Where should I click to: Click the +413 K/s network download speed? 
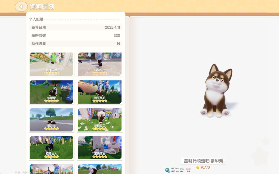[x=175, y=171]
